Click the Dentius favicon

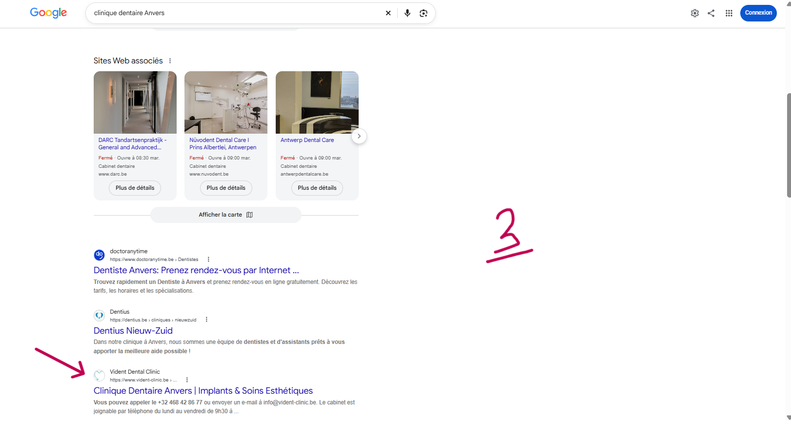click(99, 315)
